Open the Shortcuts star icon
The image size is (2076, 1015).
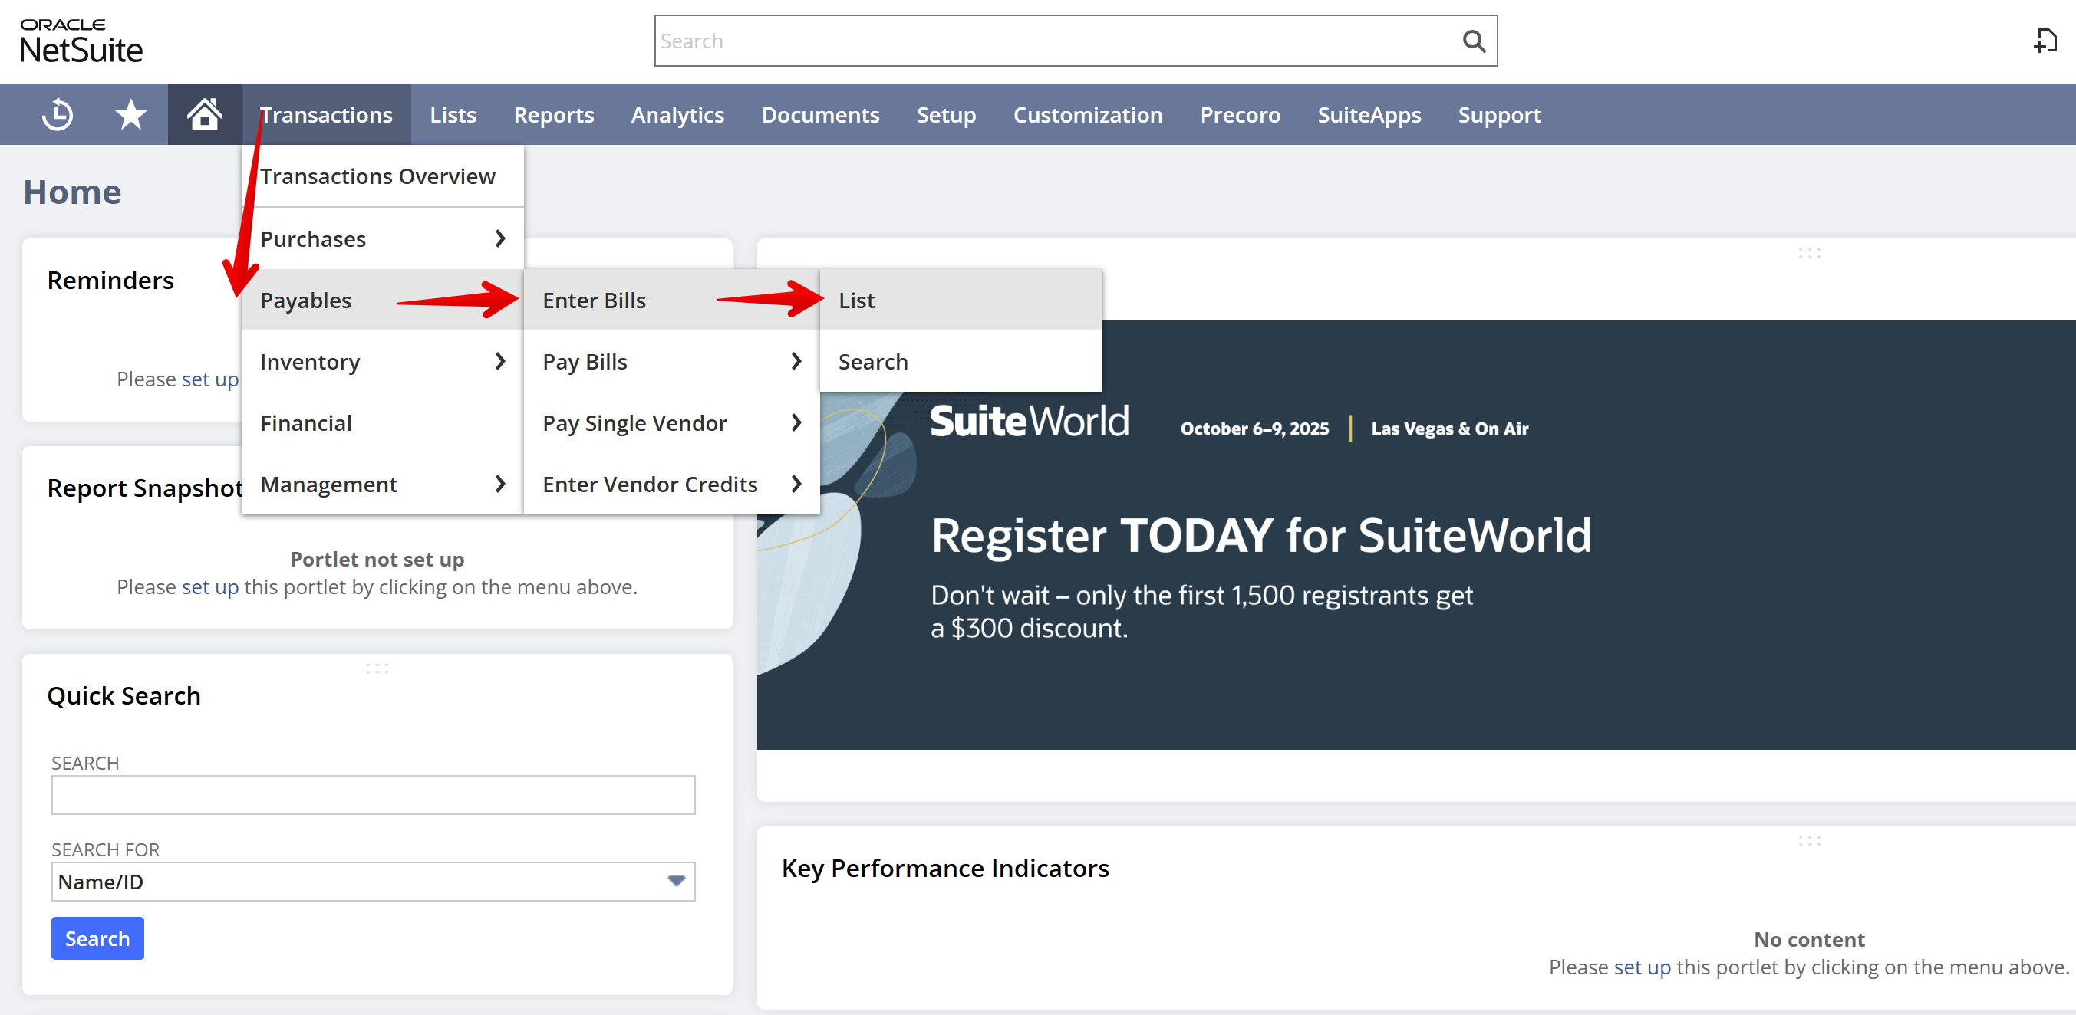130,114
